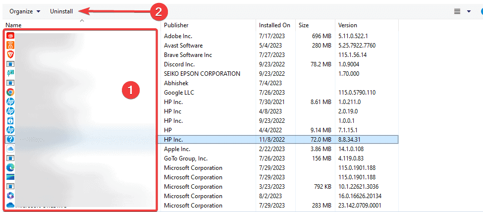
Task: Sort by the Size column header
Action: [x=304, y=25]
